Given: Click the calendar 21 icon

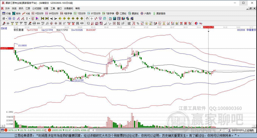Looking at the screenshot, I should point(110,19).
